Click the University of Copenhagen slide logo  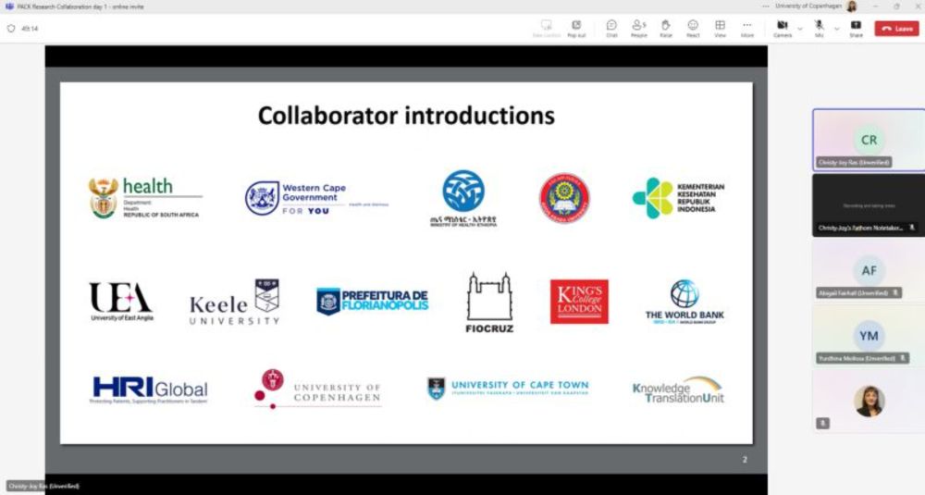tap(318, 389)
